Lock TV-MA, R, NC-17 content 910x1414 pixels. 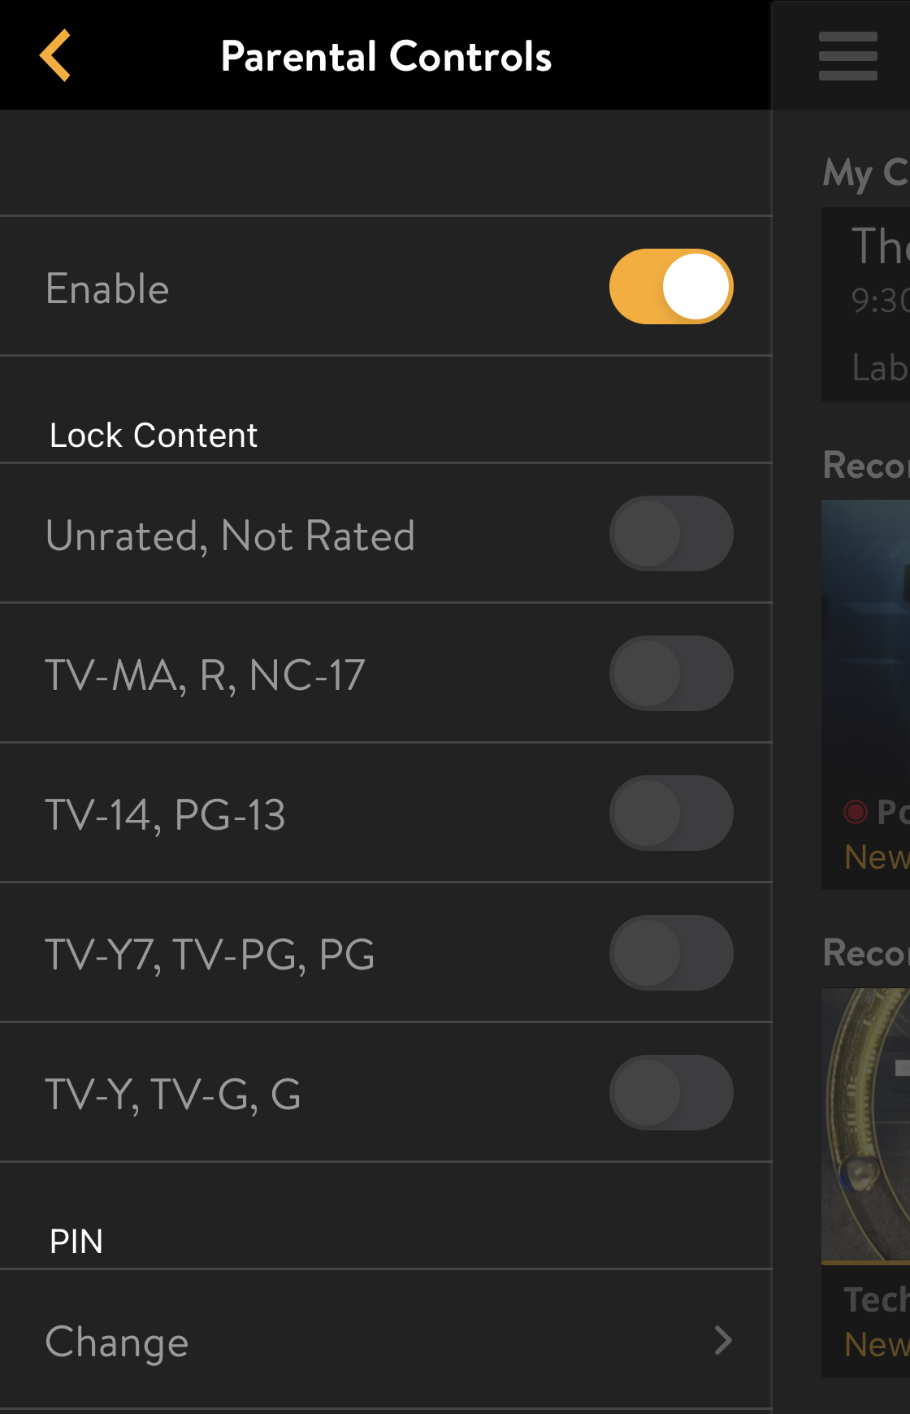pos(671,674)
